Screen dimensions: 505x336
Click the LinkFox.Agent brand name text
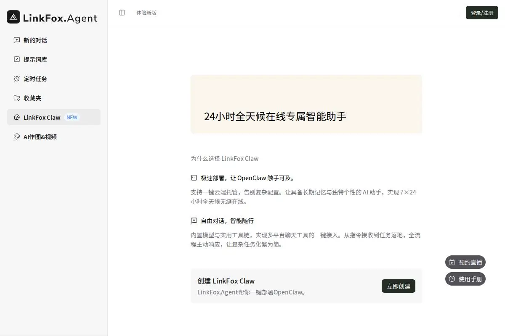coord(60,18)
